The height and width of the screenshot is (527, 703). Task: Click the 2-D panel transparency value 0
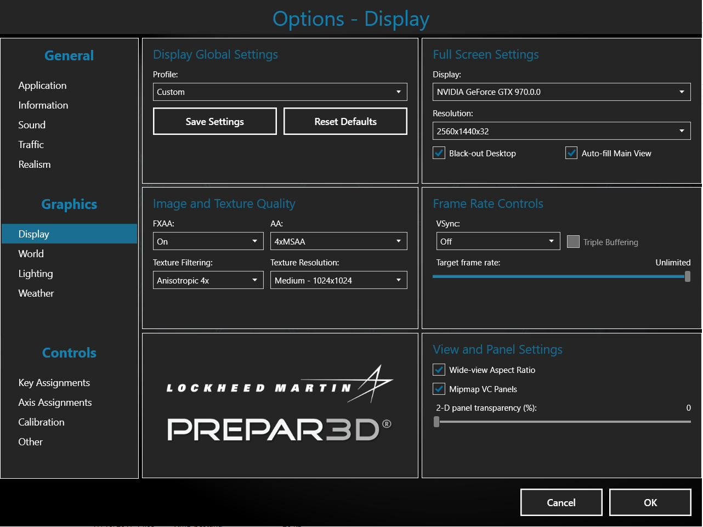pos(689,408)
